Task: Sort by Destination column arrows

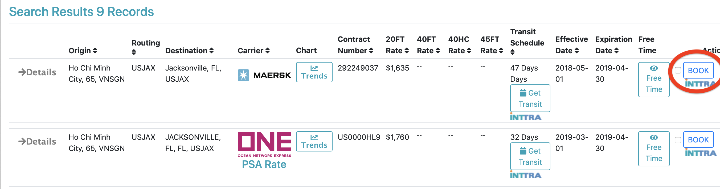Action: pyautogui.click(x=211, y=51)
